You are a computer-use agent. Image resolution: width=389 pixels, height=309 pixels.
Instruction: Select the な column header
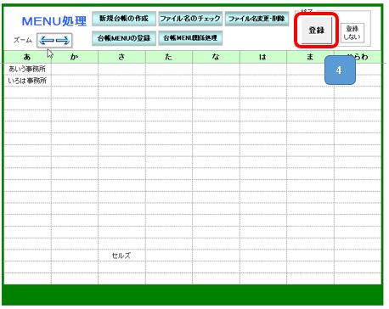[216, 57]
